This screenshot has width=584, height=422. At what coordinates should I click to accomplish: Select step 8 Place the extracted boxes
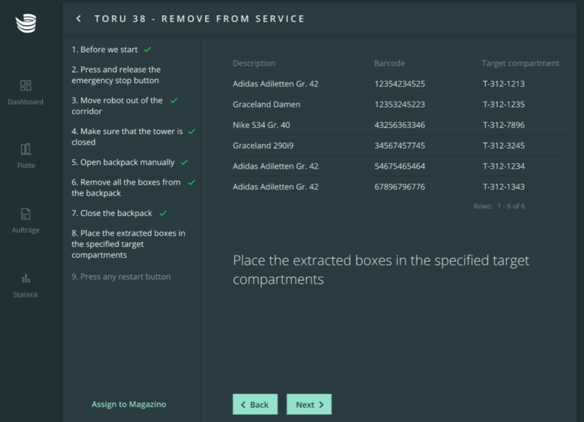pos(128,244)
